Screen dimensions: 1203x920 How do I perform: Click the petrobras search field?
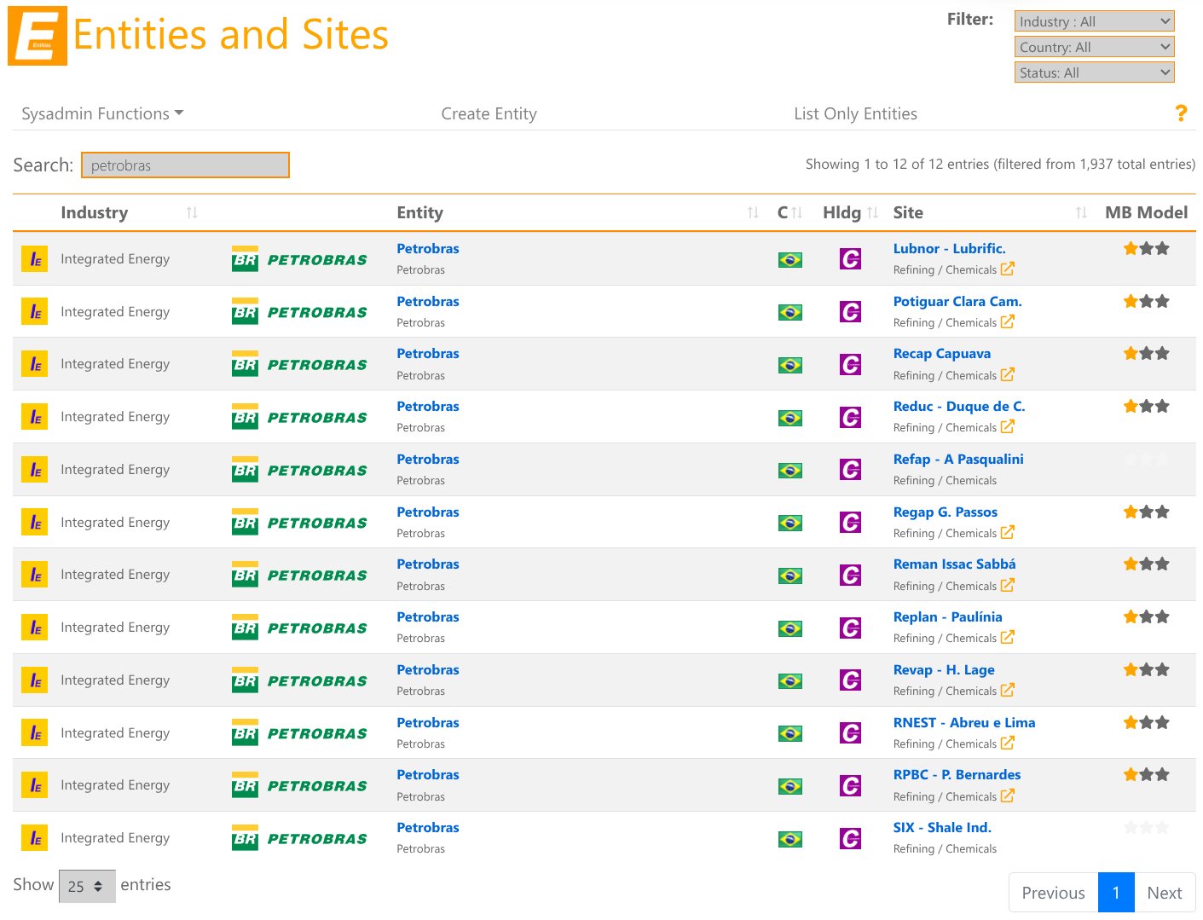[185, 165]
